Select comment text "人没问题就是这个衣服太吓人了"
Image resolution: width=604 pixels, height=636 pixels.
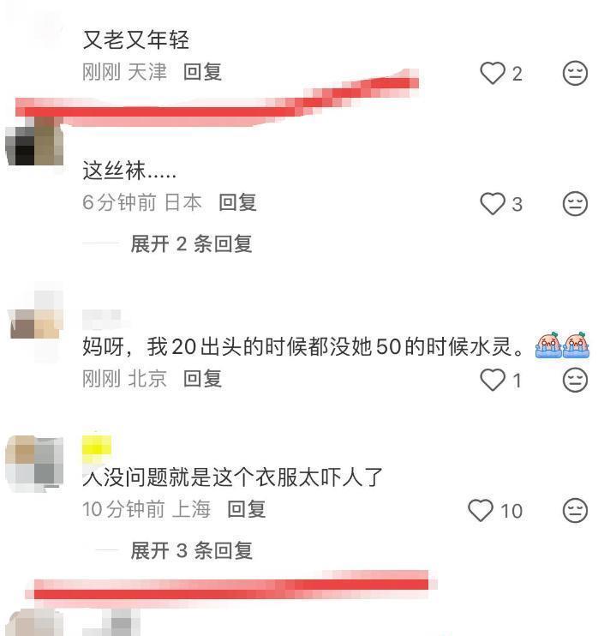click(x=232, y=477)
